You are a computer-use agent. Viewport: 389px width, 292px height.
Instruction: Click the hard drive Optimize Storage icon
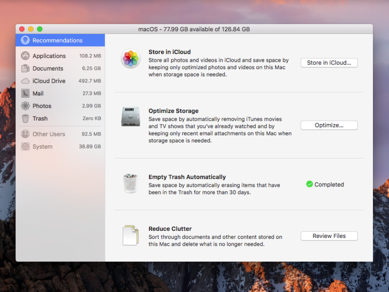click(131, 117)
